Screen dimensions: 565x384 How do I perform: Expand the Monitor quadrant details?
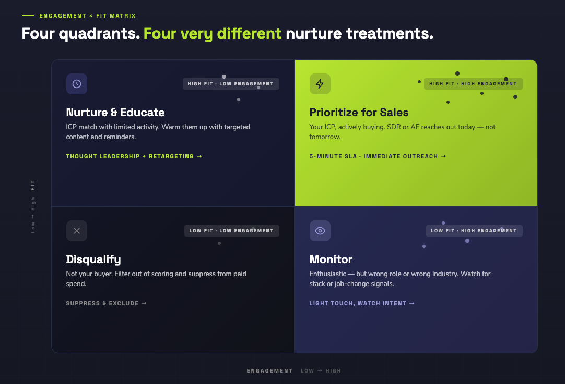415,279
